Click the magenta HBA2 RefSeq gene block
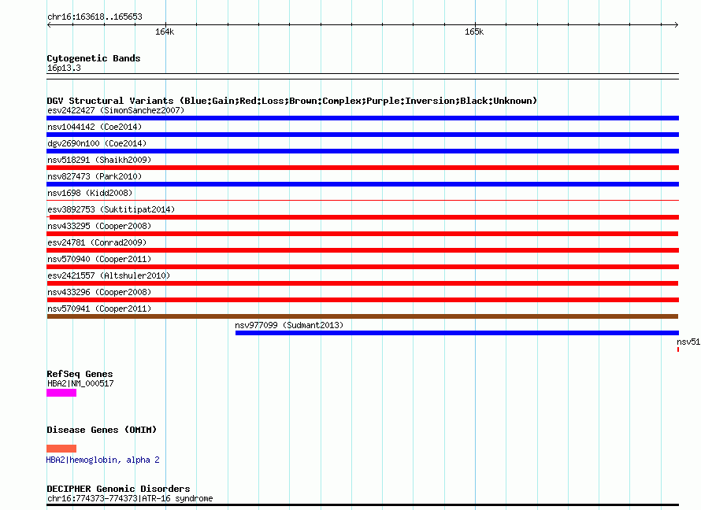Image resolution: width=701 pixels, height=510 pixels. coord(61,393)
